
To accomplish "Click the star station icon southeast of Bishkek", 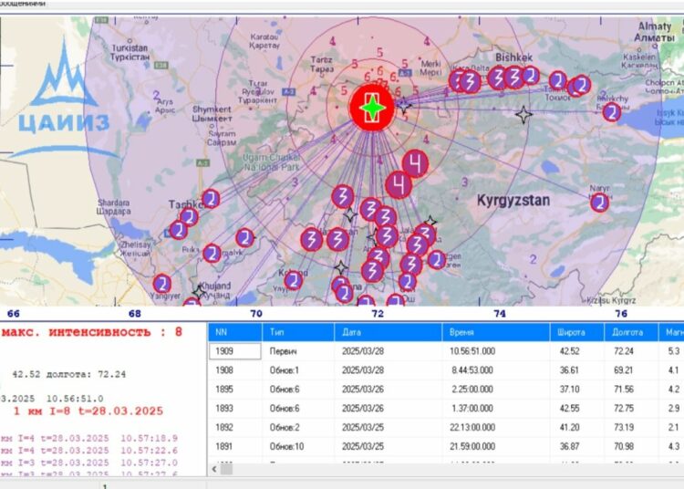I will coord(523,115).
